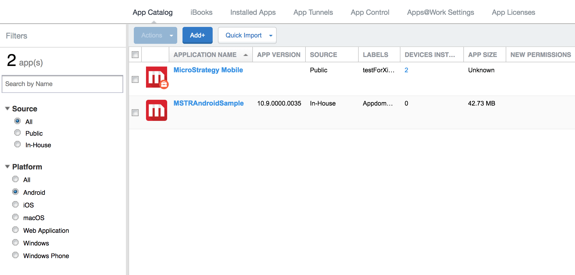Viewport: 575px width, 275px height.
Task: Select the macOS platform filter
Action: tap(15, 217)
